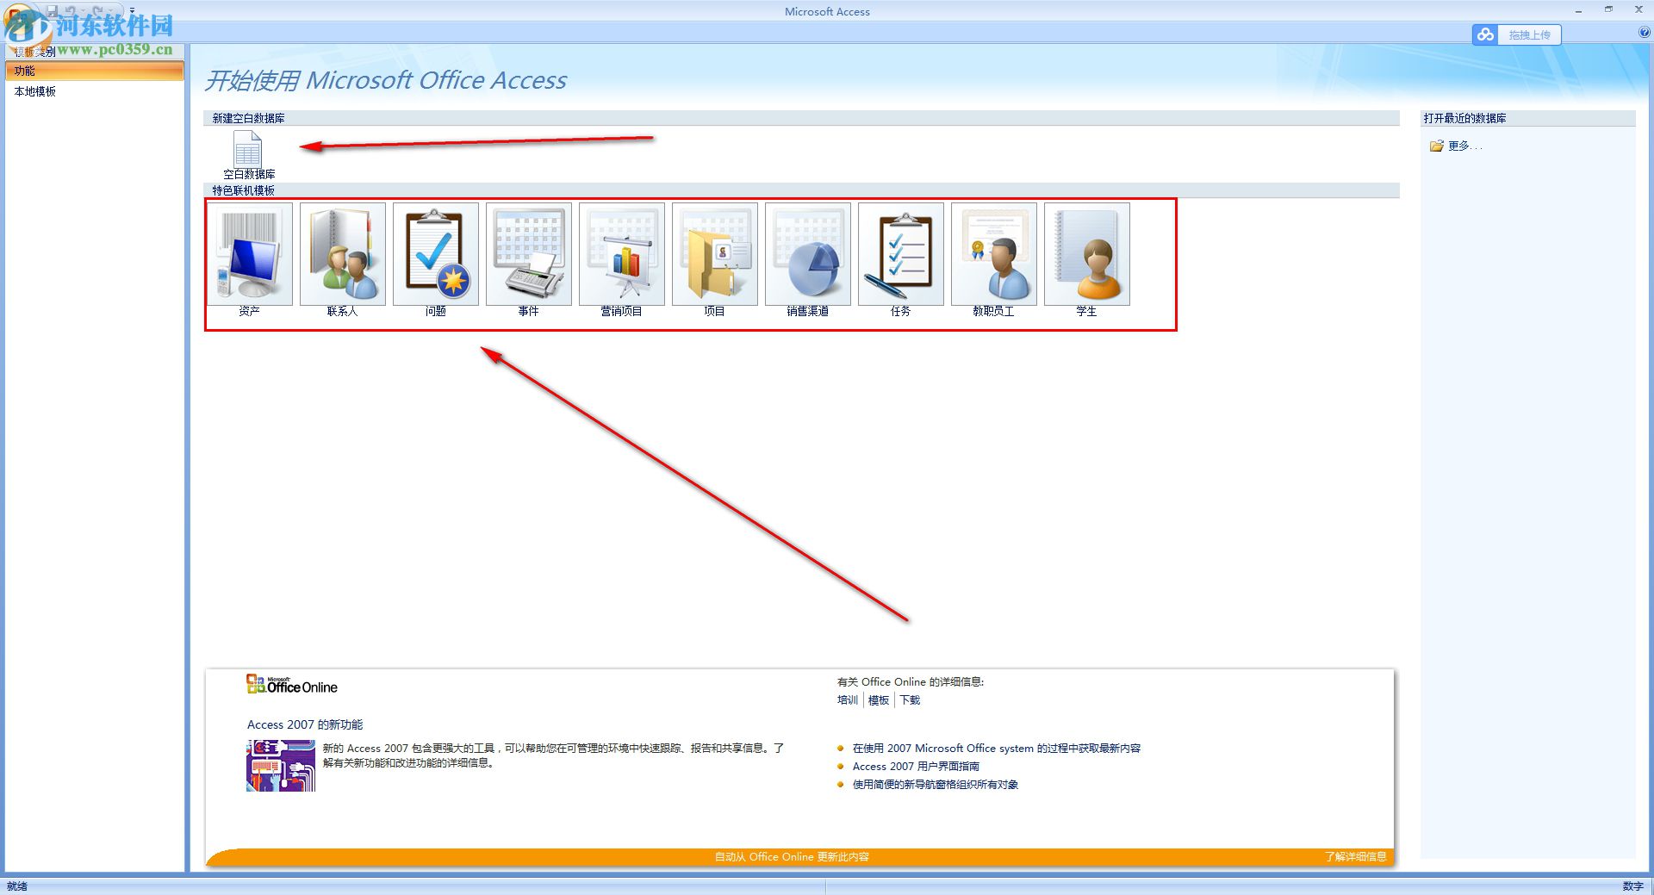Click the 就绪 status bar text
1654x895 pixels.
click(17, 886)
